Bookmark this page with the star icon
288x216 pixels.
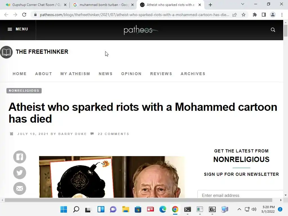[x=244, y=15]
